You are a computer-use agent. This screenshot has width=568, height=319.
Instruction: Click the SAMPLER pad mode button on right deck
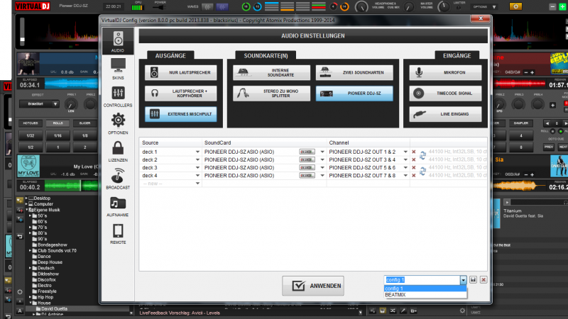click(x=521, y=123)
